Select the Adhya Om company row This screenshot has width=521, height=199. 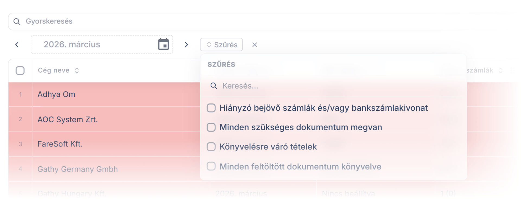point(56,94)
